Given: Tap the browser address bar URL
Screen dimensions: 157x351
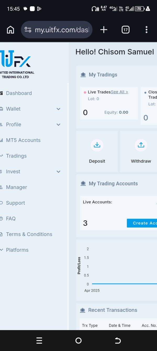Looking at the screenshot, I should coord(62,30).
